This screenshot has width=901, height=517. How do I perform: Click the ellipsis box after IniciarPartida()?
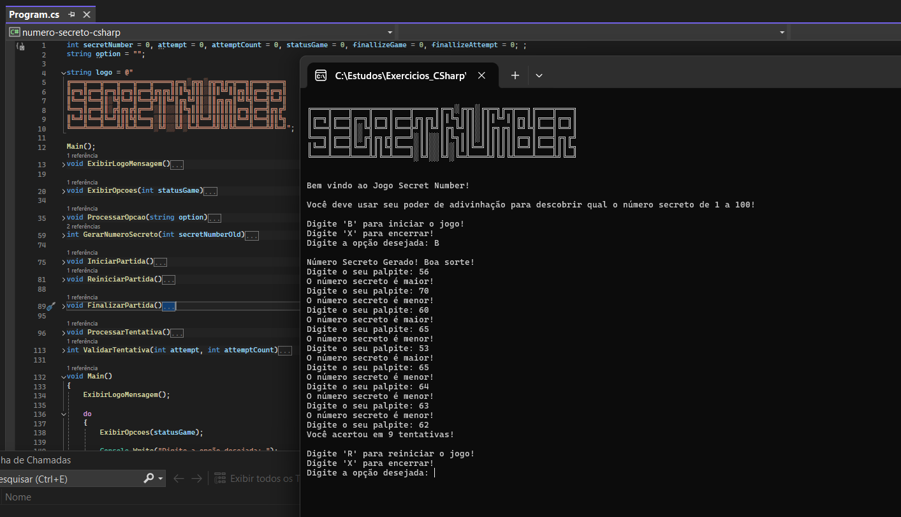pyautogui.click(x=161, y=262)
